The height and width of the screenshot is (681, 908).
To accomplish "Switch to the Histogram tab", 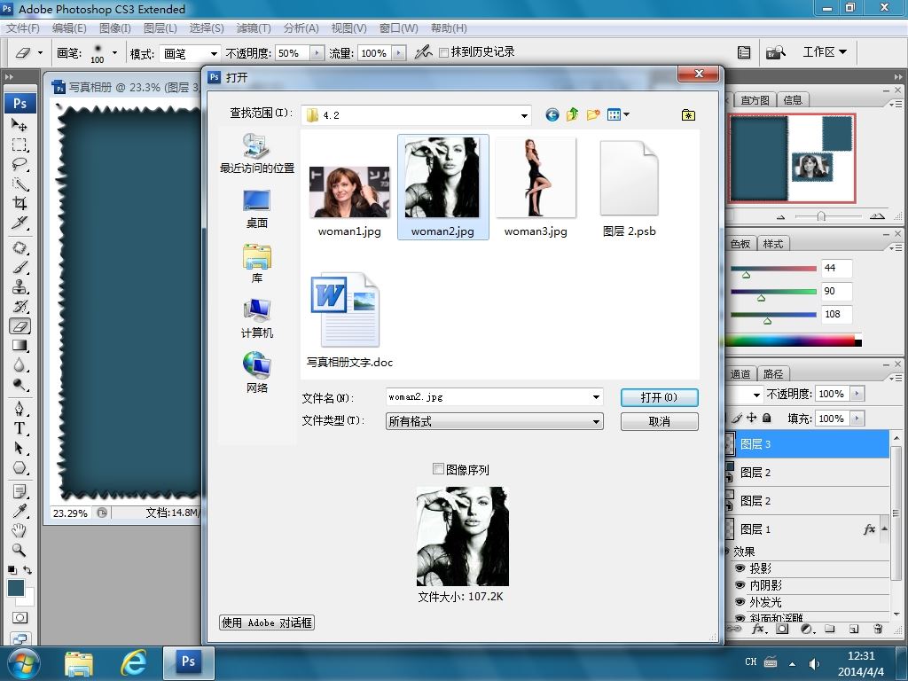I will pyautogui.click(x=755, y=100).
